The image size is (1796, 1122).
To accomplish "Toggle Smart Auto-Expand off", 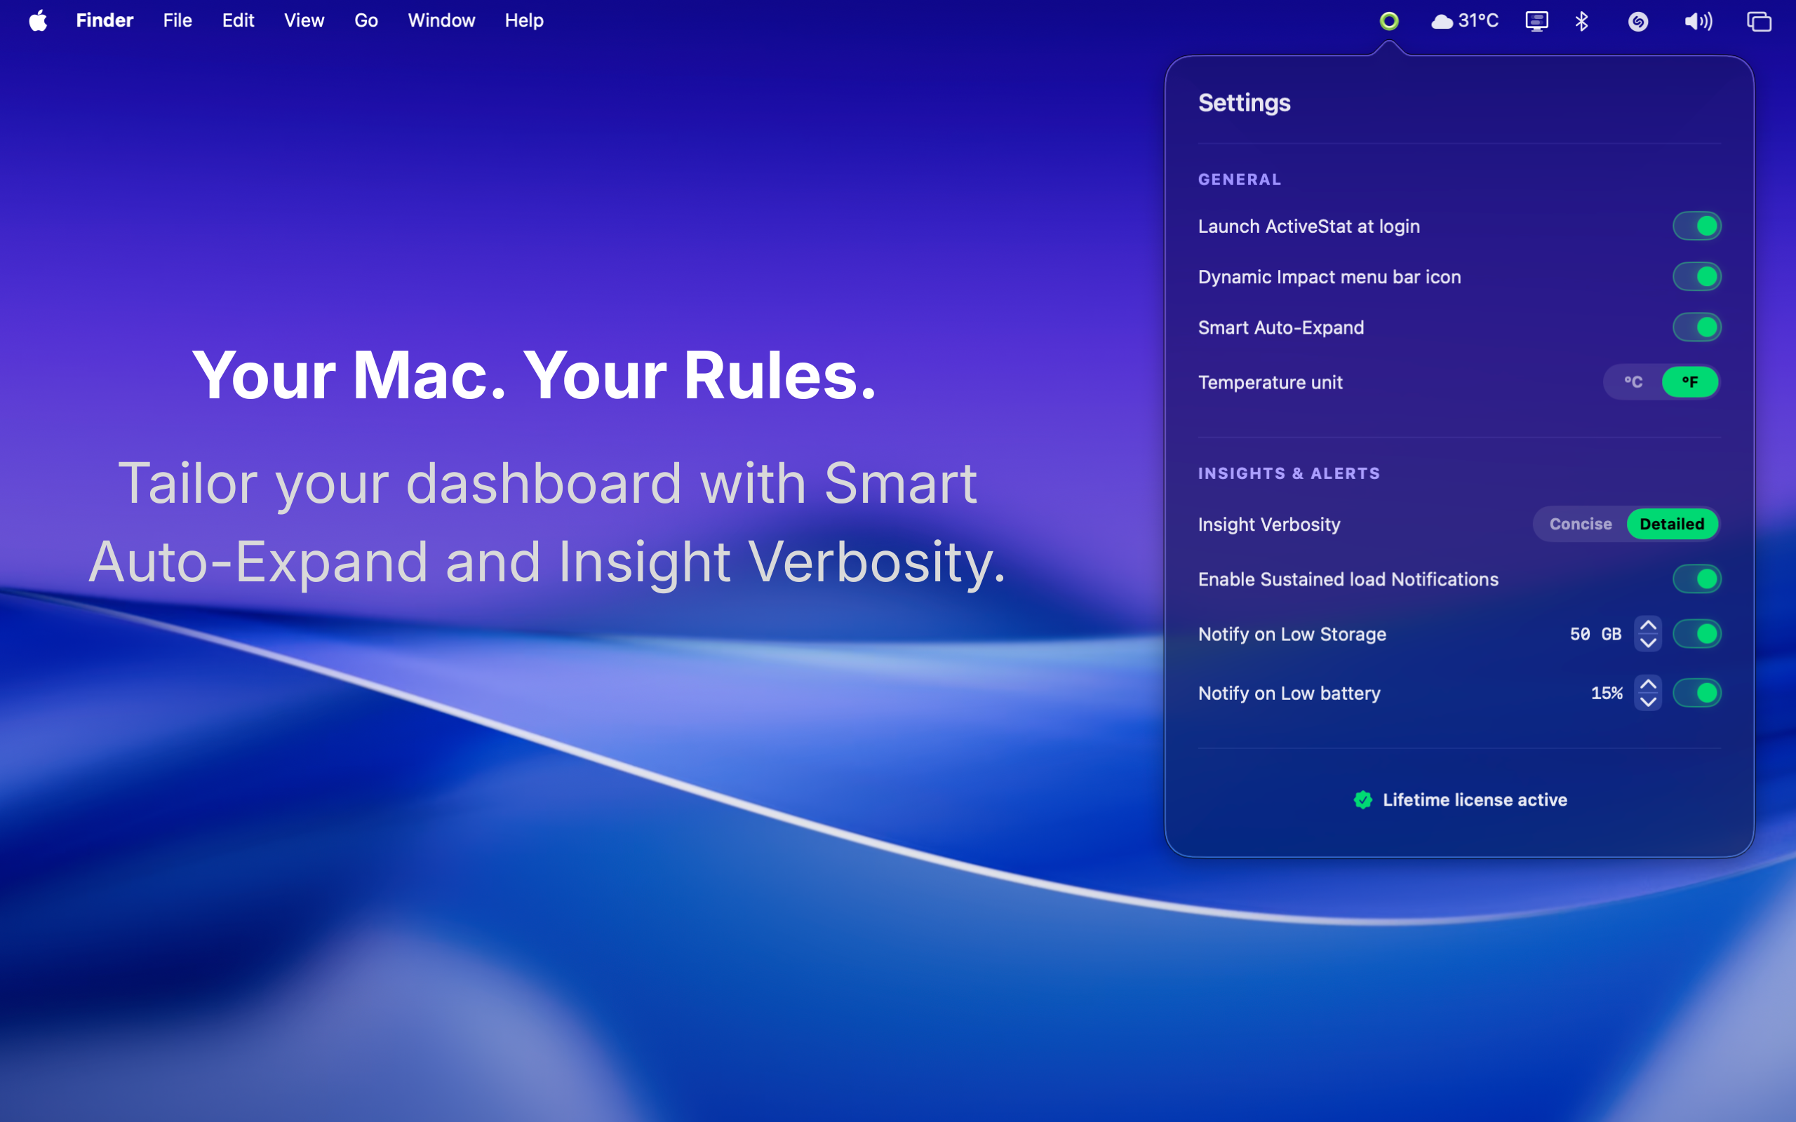I will pyautogui.click(x=1698, y=327).
